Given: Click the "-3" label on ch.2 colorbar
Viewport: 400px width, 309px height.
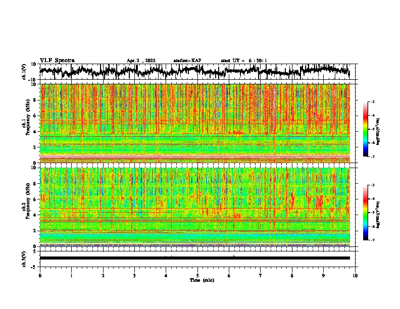Looking at the screenshot, I should (x=372, y=185).
